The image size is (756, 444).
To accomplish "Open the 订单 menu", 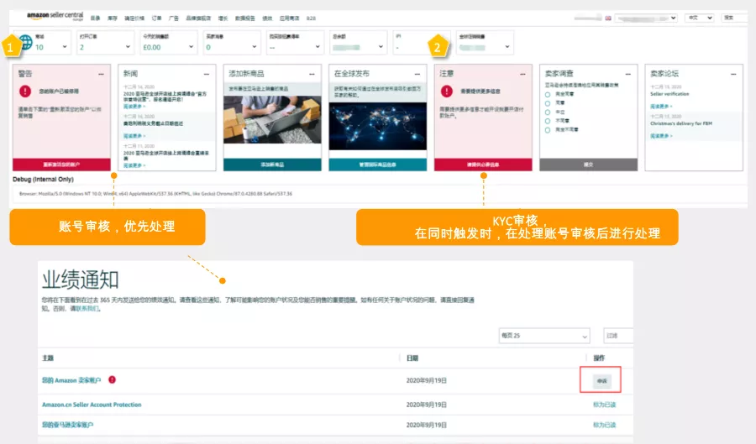I will coord(156,18).
